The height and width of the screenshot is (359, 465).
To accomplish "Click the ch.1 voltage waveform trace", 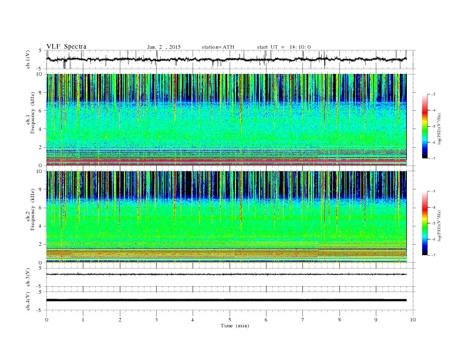I will [226, 59].
